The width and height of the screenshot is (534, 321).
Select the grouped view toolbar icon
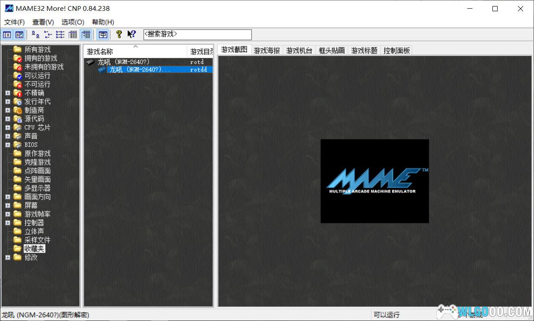point(86,35)
